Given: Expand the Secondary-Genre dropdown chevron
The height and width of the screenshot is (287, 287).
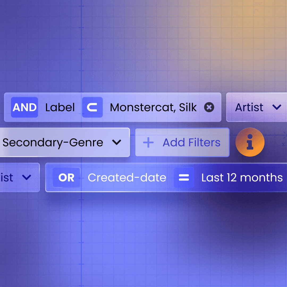Looking at the screenshot, I should (x=117, y=142).
